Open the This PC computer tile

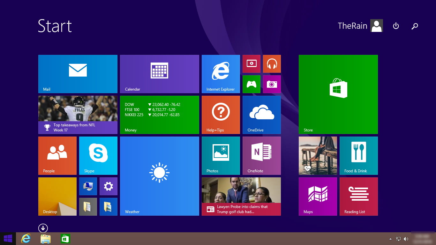coord(88,186)
